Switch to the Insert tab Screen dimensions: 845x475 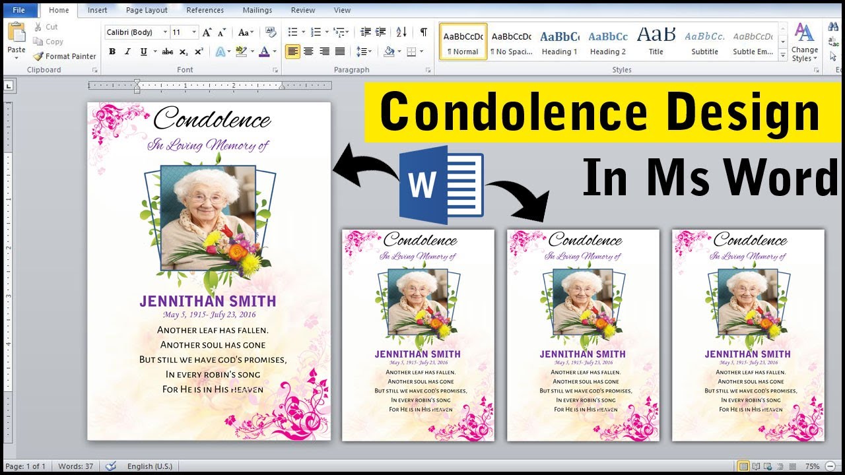(97, 10)
